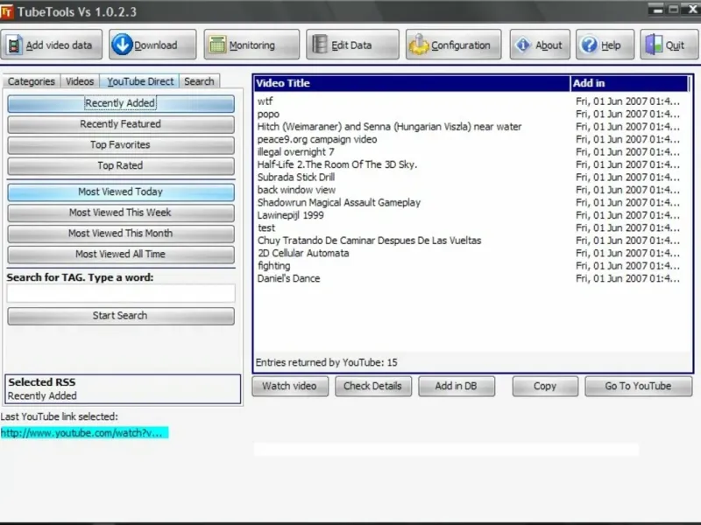
Task: Click the Top Rated button
Action: (x=121, y=165)
